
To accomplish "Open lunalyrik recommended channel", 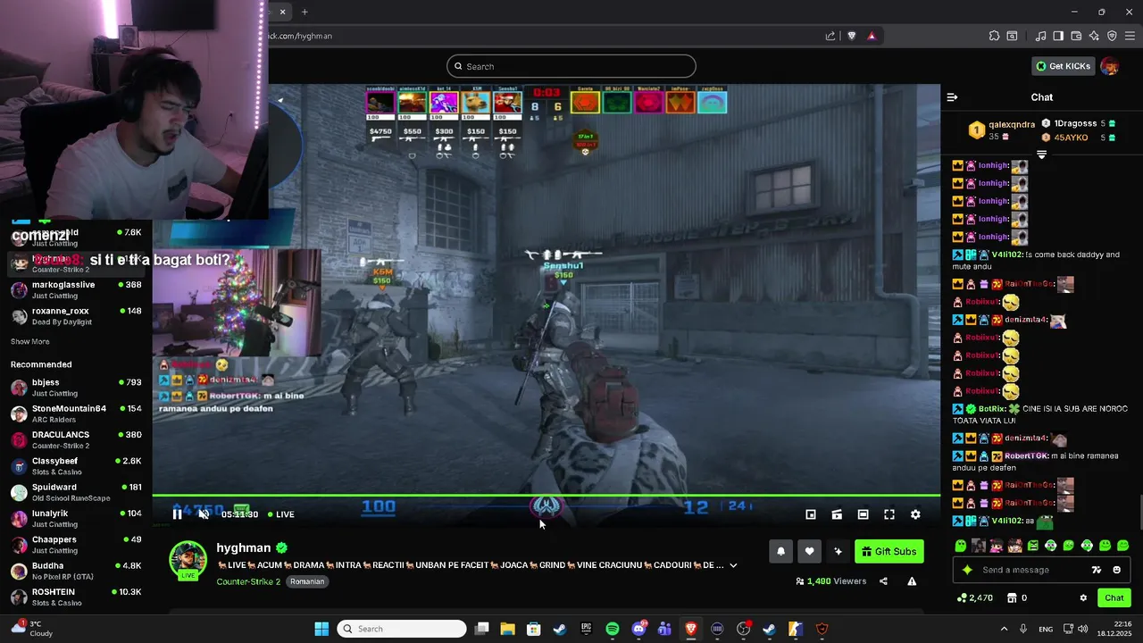I will pos(76,518).
